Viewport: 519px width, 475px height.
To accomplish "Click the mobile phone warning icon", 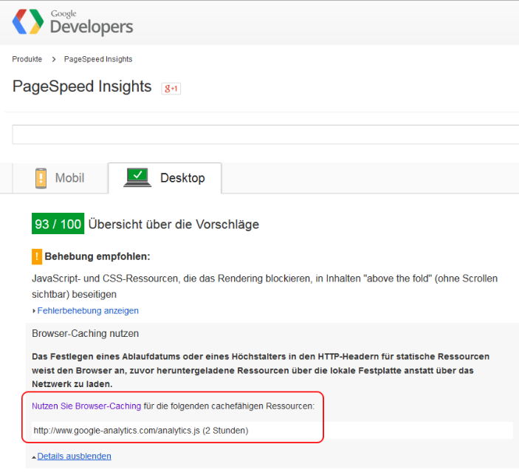I will 41,178.
